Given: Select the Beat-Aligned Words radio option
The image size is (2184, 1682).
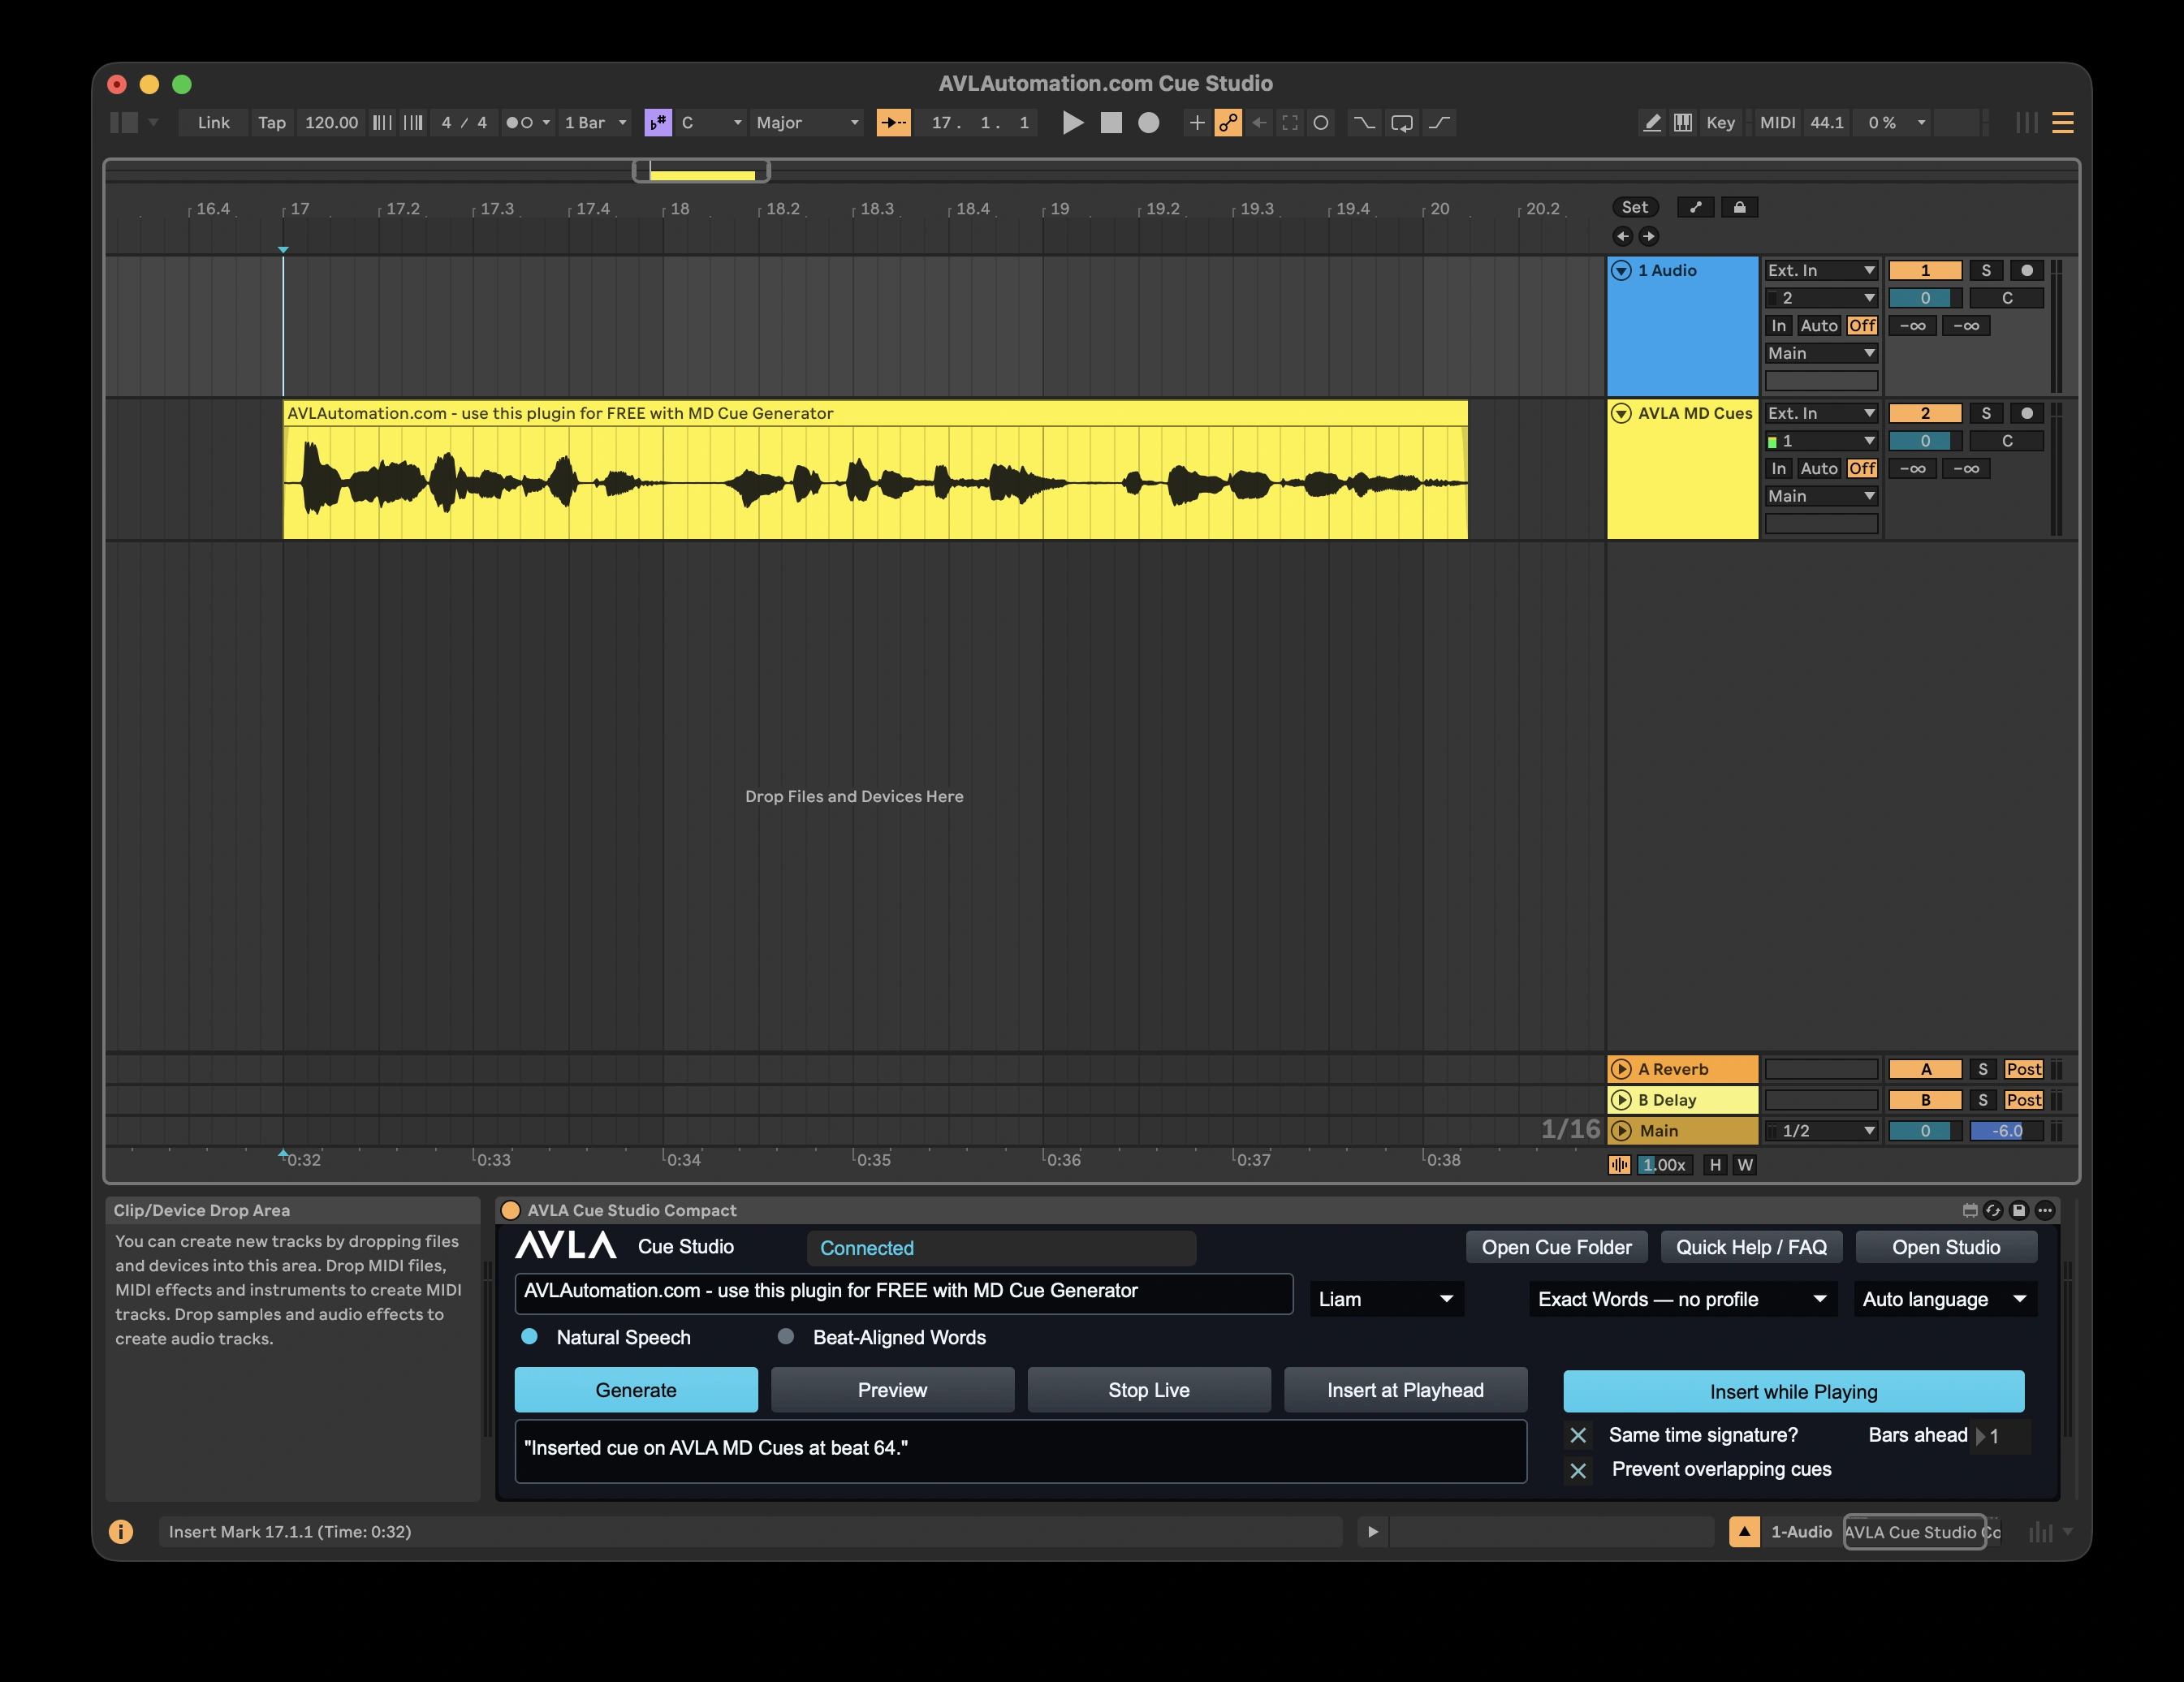Looking at the screenshot, I should point(786,1337).
